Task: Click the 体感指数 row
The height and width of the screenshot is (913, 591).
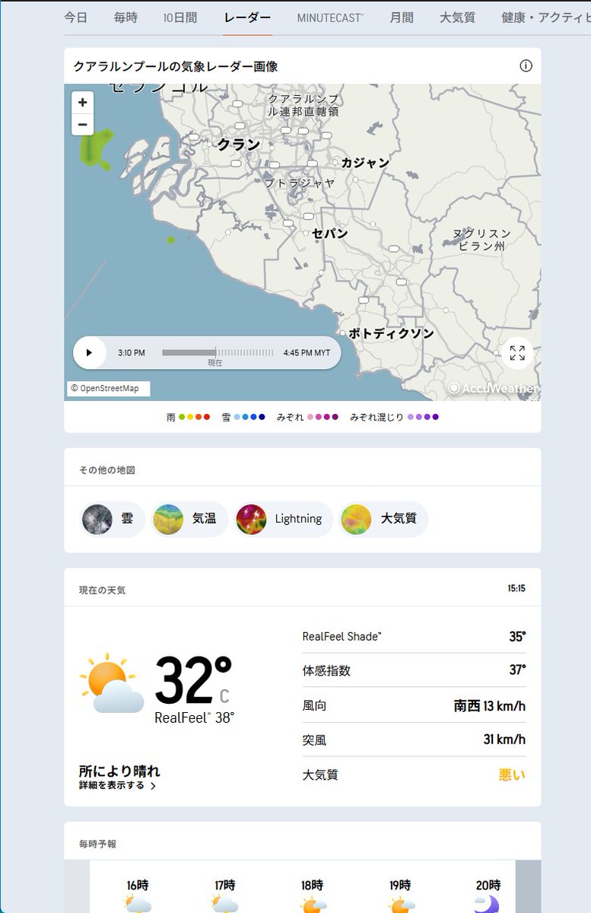Action: (x=414, y=670)
